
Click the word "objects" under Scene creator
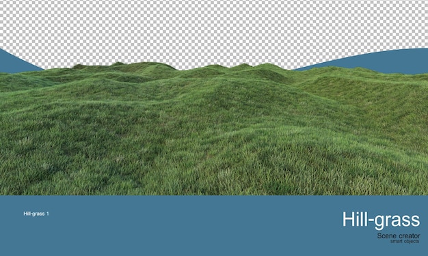[412, 242]
